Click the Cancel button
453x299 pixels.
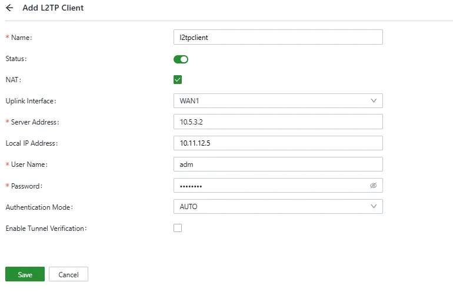(x=68, y=274)
